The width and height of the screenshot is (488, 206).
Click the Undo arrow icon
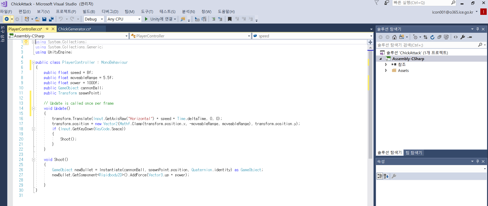pyautogui.click(x=61, y=19)
